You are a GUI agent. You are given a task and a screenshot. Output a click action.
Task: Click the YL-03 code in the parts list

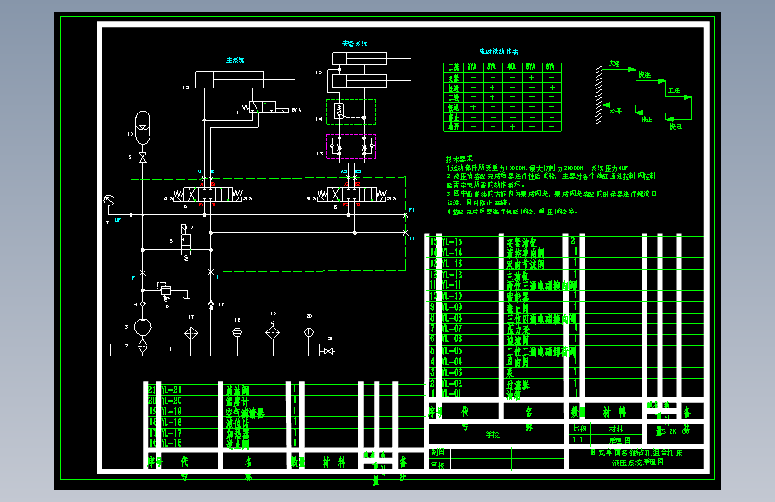click(x=451, y=372)
